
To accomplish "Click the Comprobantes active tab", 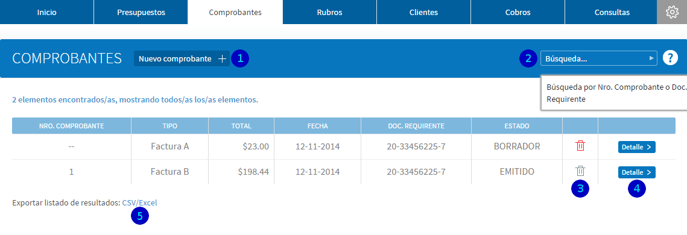I will click(235, 12).
